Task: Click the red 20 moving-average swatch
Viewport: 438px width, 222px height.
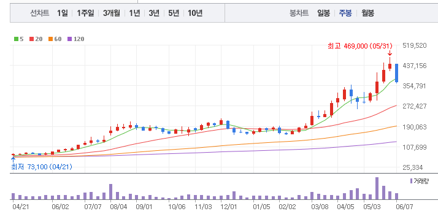Action: click(31, 39)
